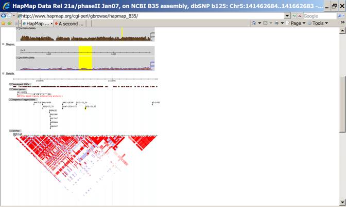The image size is (346, 207).
Task: Click the Favorites star icon
Action: coord(4,24)
